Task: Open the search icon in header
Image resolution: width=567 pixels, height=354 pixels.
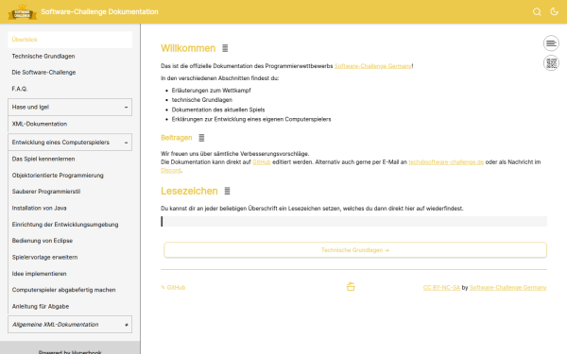Action: [537, 12]
